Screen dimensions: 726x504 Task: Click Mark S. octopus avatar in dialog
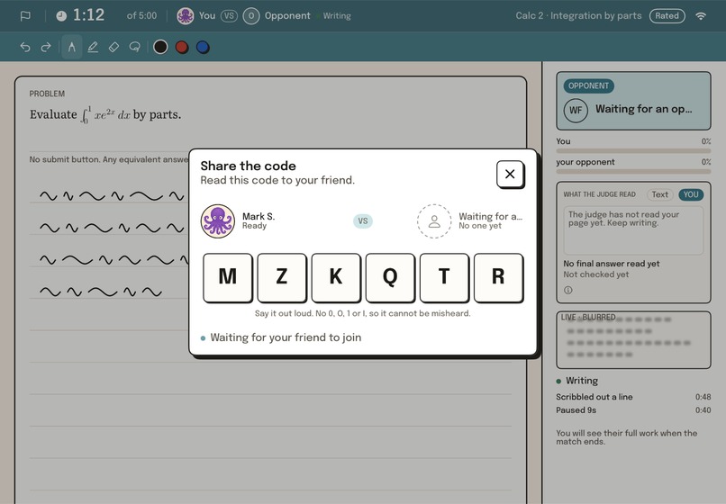[x=218, y=221]
